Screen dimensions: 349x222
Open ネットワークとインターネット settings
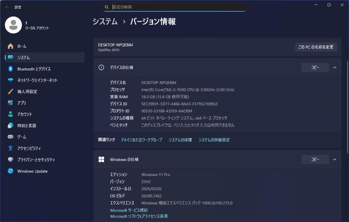point(45,80)
